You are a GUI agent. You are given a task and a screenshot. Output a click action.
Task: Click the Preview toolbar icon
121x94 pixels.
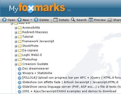pyautogui.click(x=91, y=20)
